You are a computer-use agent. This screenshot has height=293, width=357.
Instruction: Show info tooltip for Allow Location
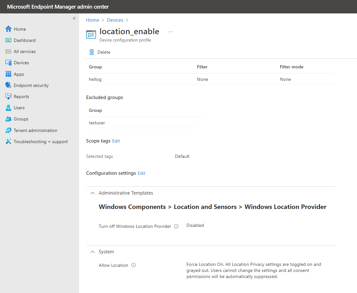tap(134, 265)
